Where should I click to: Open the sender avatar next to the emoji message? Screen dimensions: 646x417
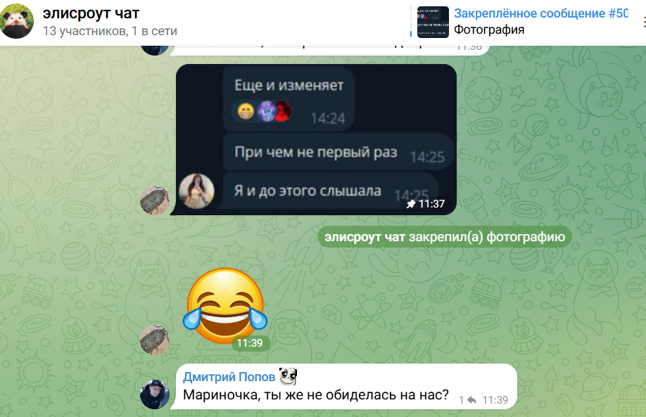pyautogui.click(x=155, y=340)
